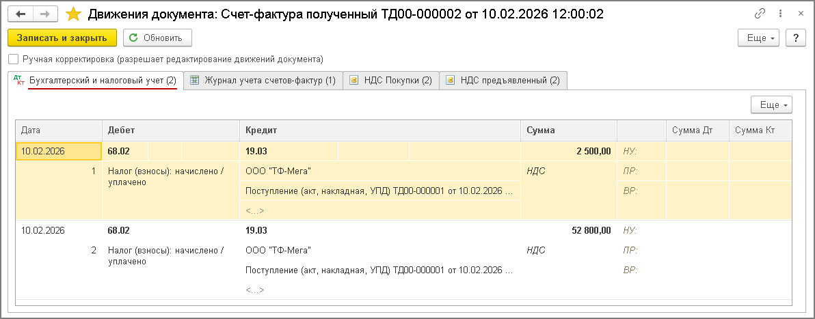Enable the Ручная корректировка checkbox
Screen dimensions: 815x319
pos(13,59)
